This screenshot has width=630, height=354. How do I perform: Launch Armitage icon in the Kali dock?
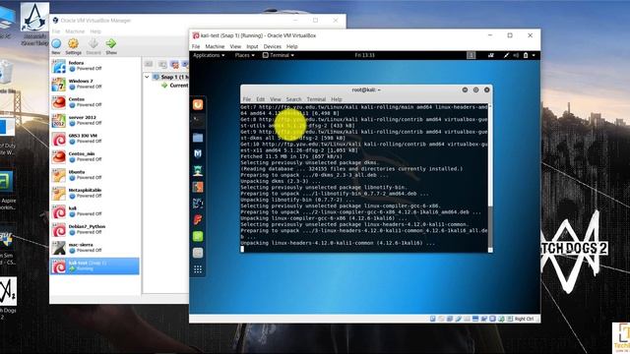(198, 170)
